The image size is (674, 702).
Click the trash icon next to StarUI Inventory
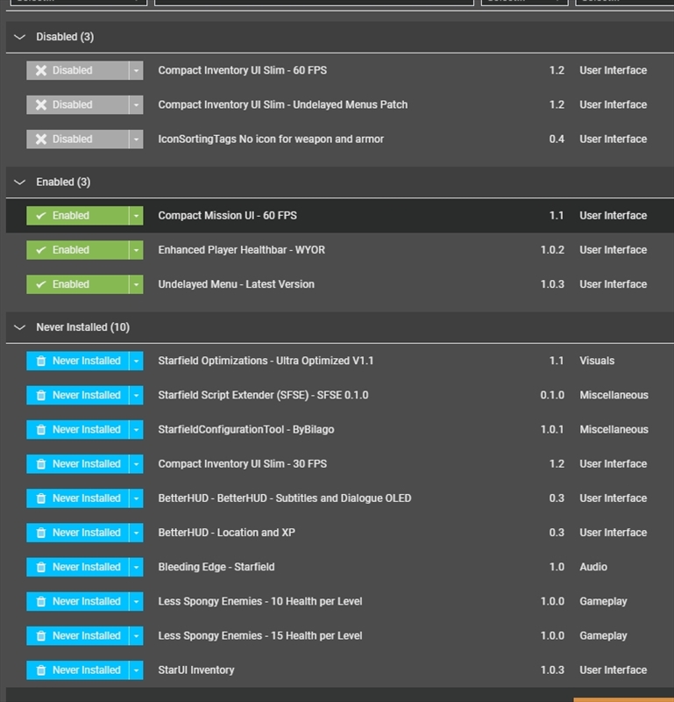(41, 670)
